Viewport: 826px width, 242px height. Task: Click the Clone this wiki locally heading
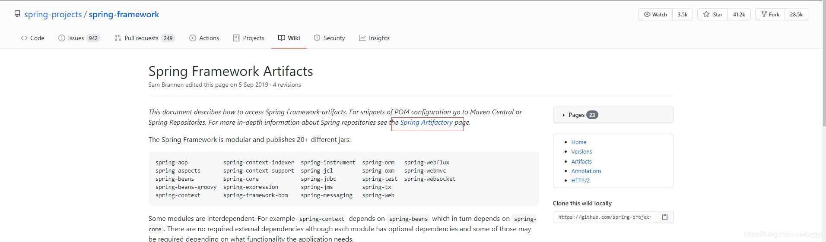click(x=582, y=203)
